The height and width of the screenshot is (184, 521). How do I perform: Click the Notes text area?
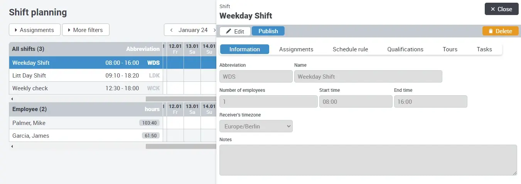pyautogui.click(x=368, y=160)
